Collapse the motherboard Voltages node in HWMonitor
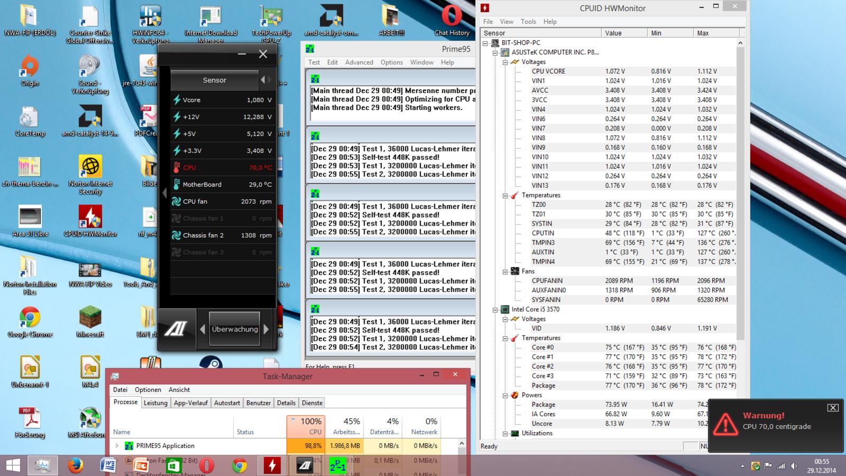Image resolution: width=846 pixels, height=476 pixels. coord(505,62)
